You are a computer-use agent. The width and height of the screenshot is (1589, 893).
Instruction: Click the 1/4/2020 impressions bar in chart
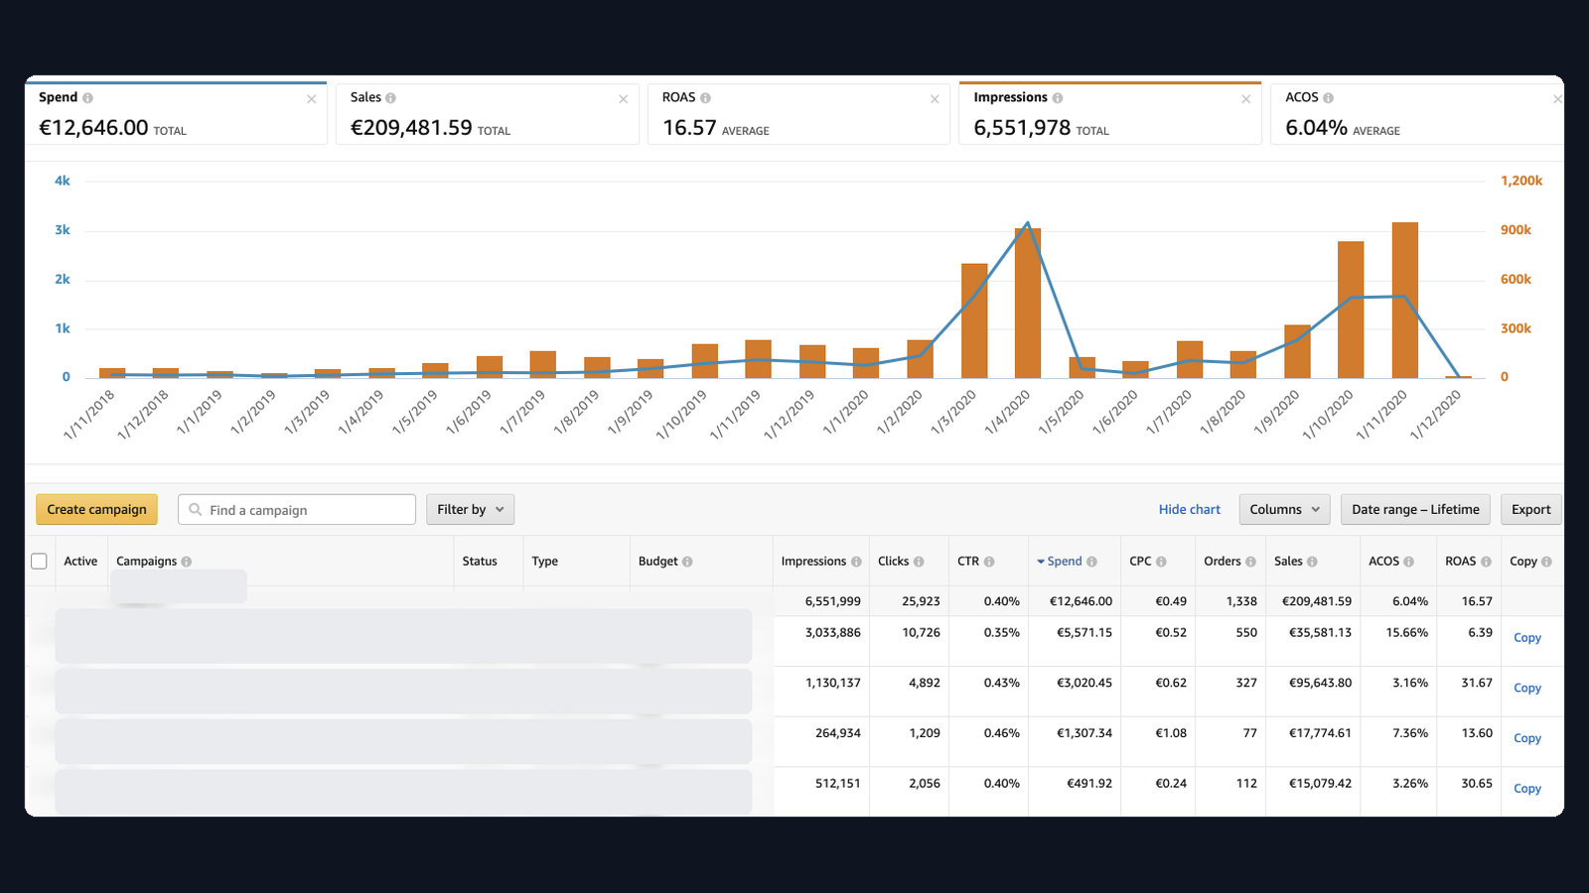(1028, 303)
